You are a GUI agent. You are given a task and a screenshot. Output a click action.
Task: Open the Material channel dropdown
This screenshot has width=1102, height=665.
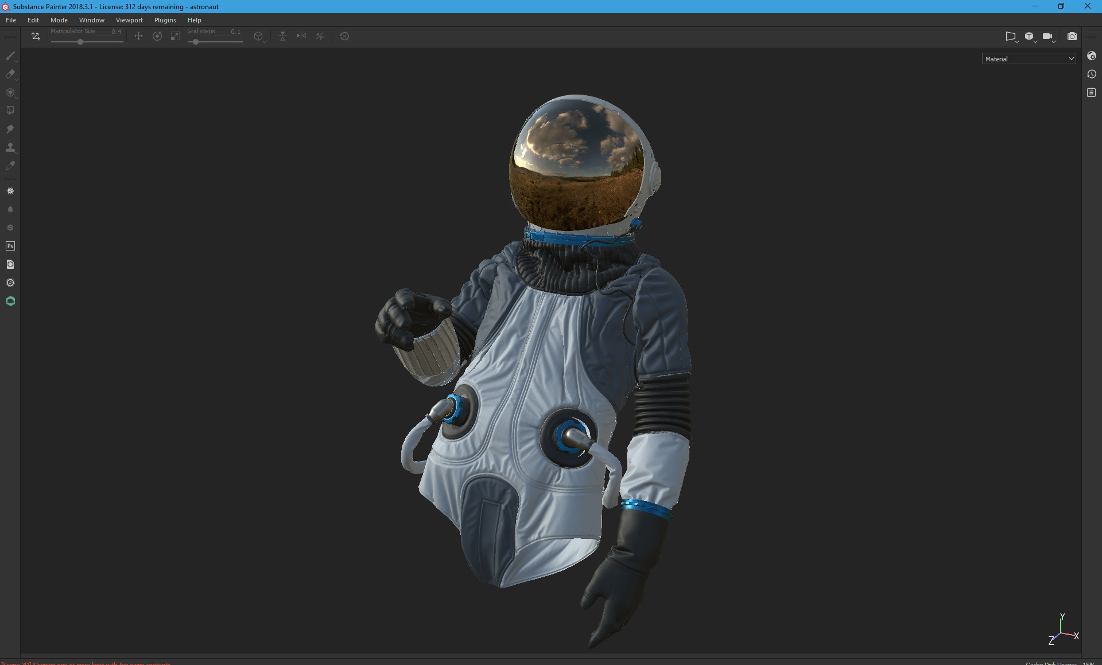(x=1029, y=59)
